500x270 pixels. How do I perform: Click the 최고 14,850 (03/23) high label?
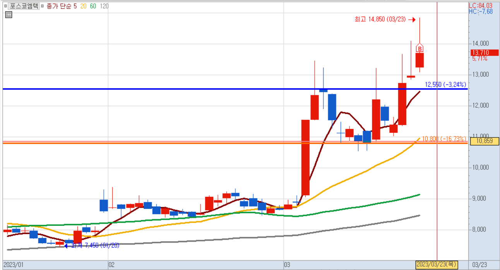point(380,19)
